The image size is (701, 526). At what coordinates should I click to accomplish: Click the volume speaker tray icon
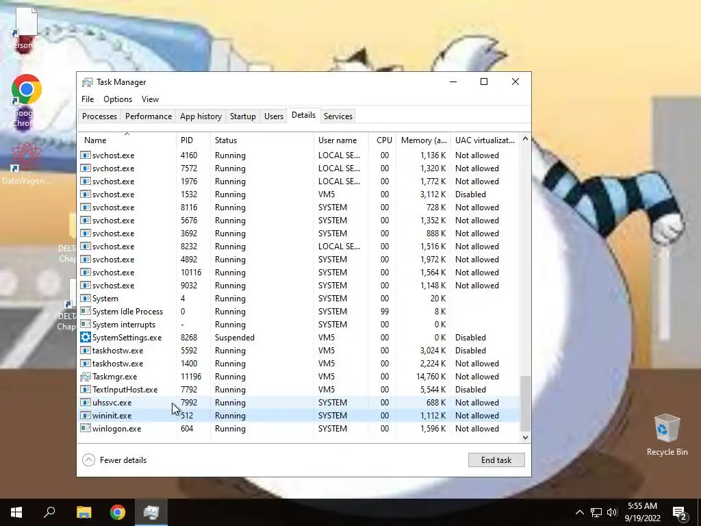(x=612, y=512)
